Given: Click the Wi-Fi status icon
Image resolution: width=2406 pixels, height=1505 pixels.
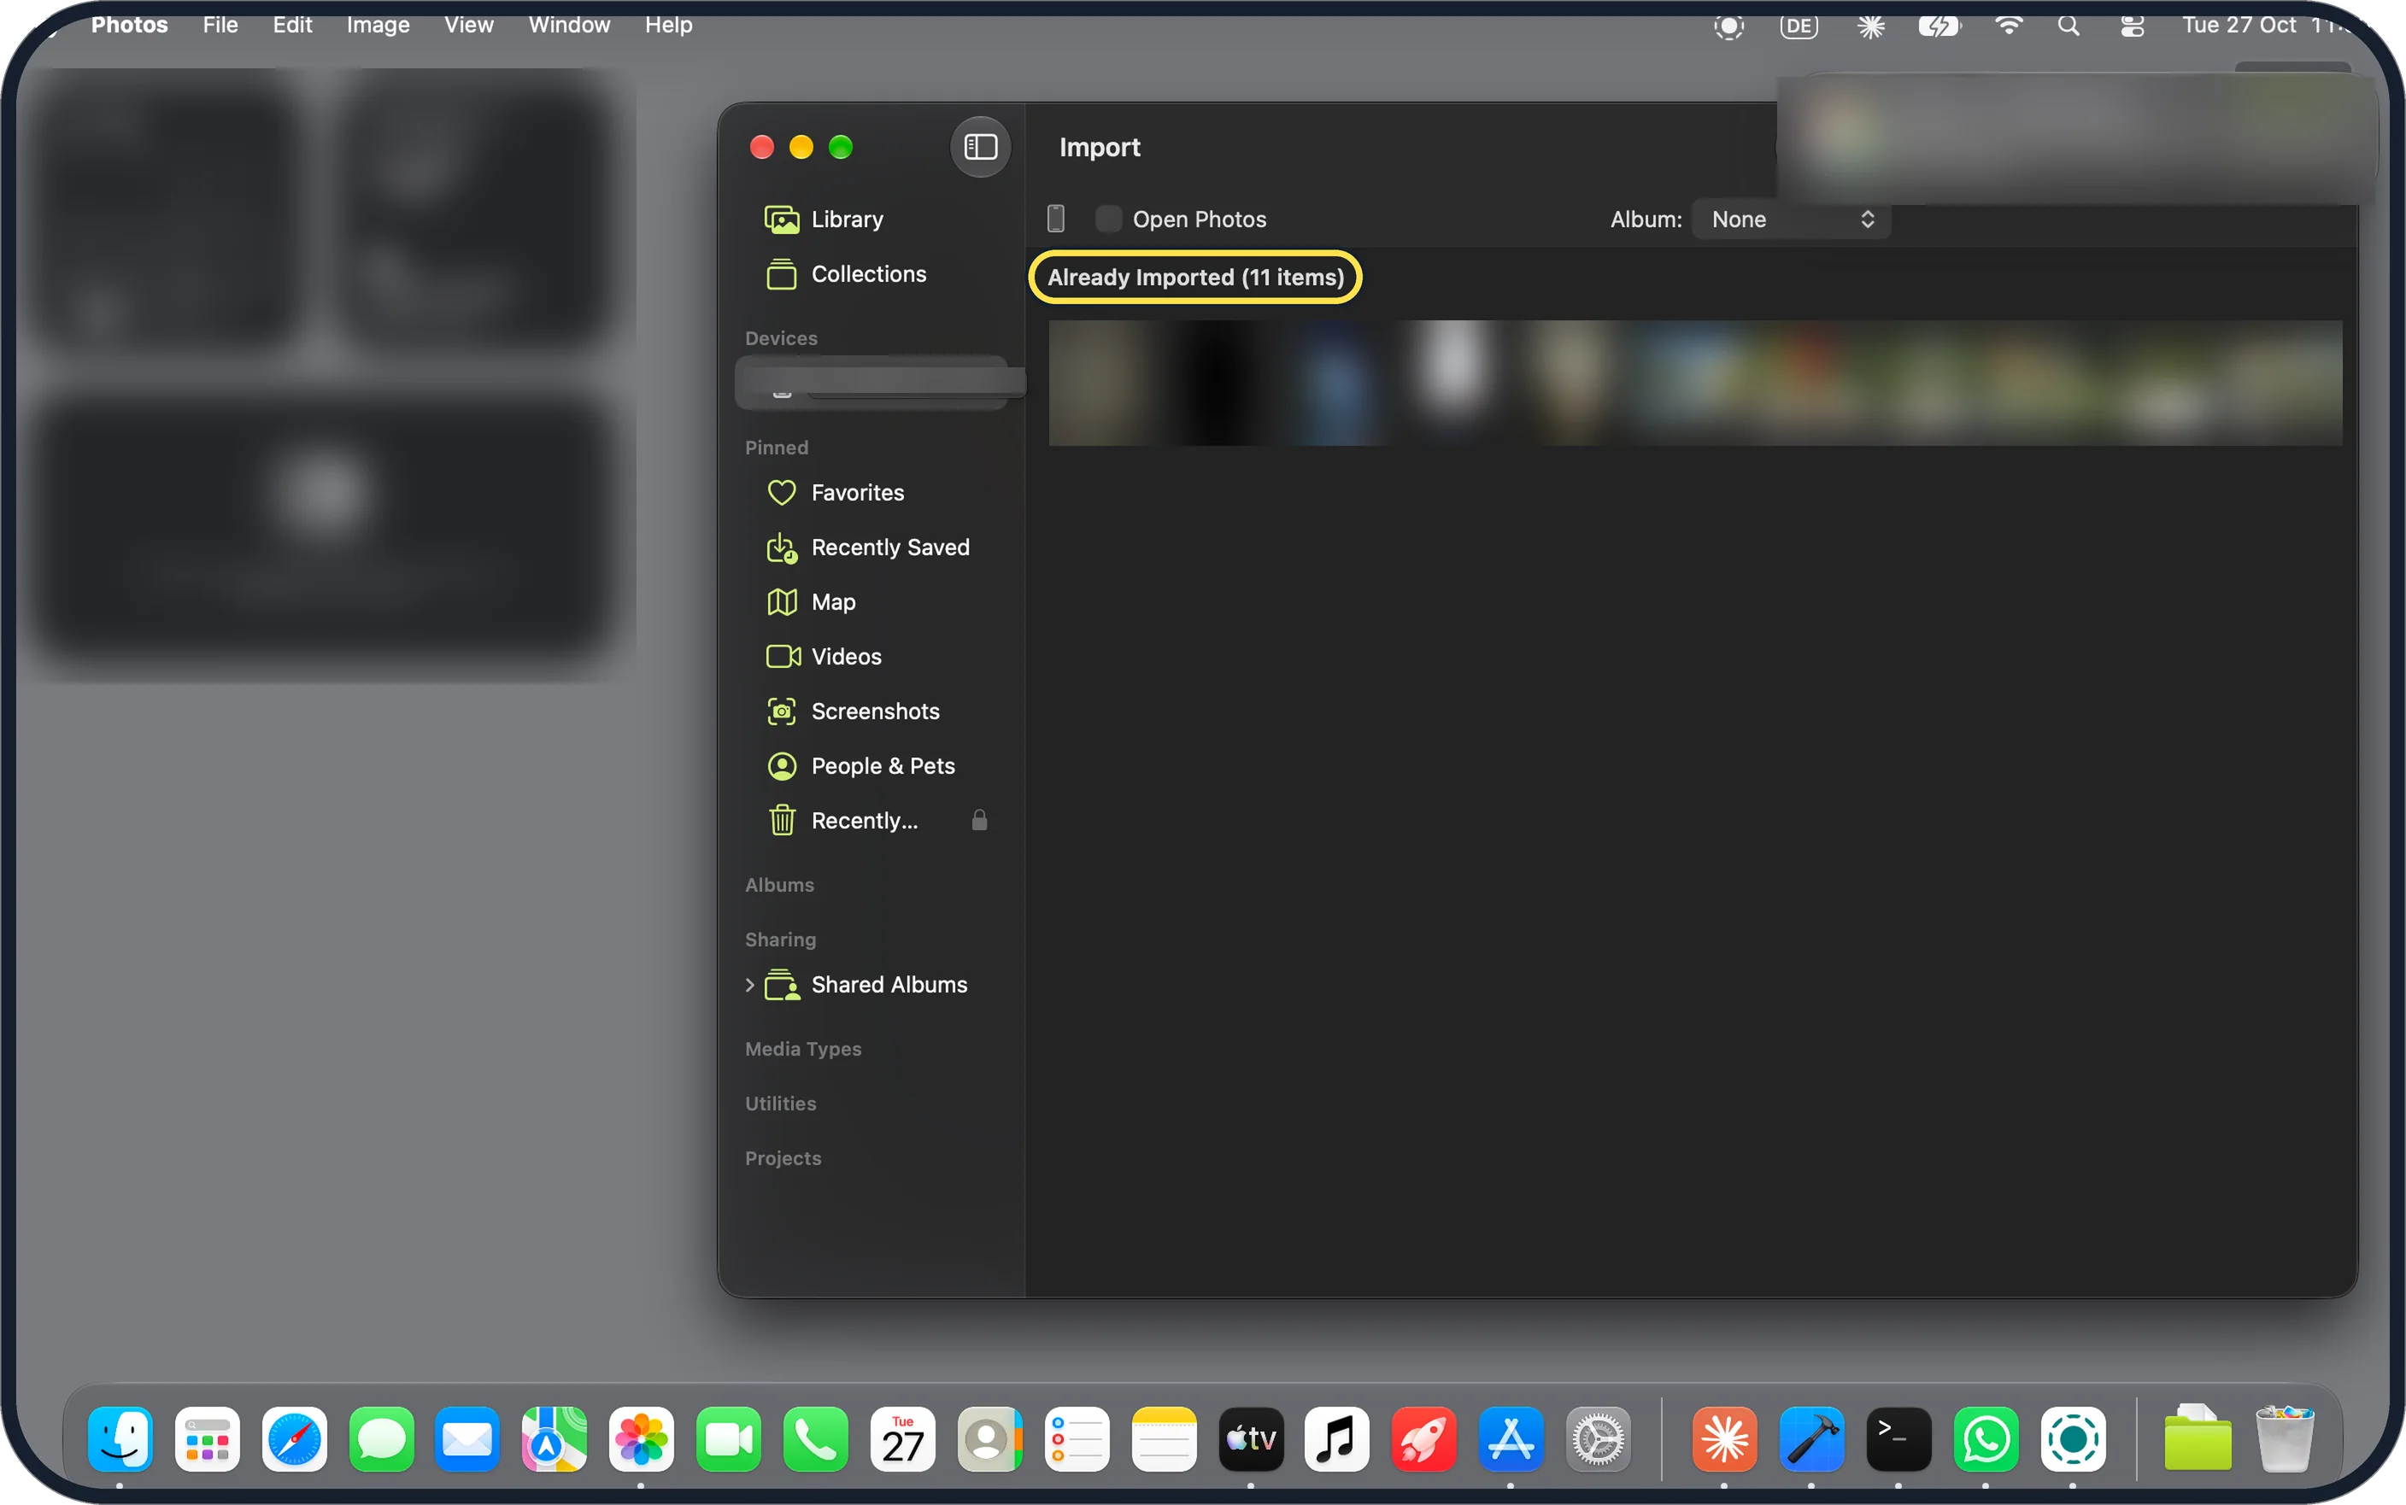Looking at the screenshot, I should [x=2009, y=26].
